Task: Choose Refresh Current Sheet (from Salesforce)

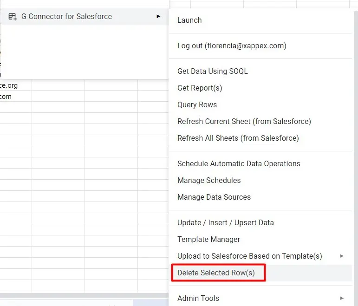Action: point(260,121)
